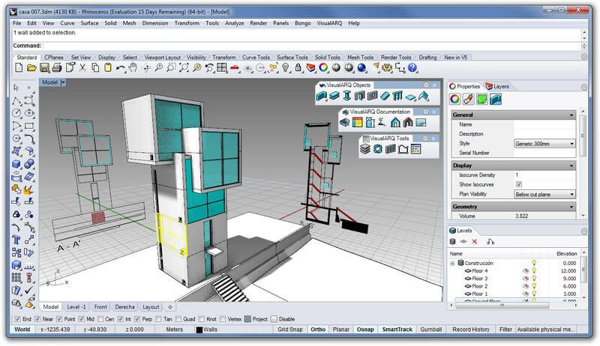
Task: Click the material paintbrush icon in Properties
Action: 467,99
